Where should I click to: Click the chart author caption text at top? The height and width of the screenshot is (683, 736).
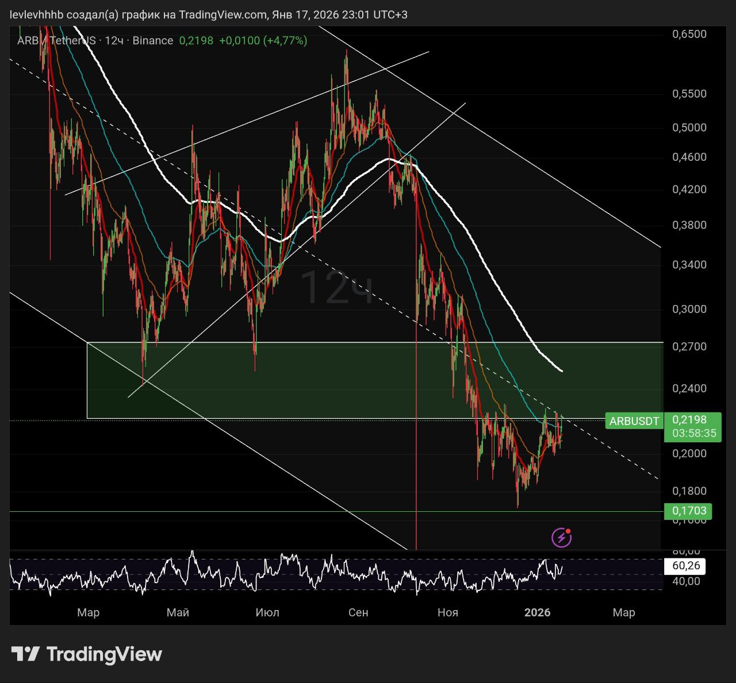pyautogui.click(x=208, y=14)
